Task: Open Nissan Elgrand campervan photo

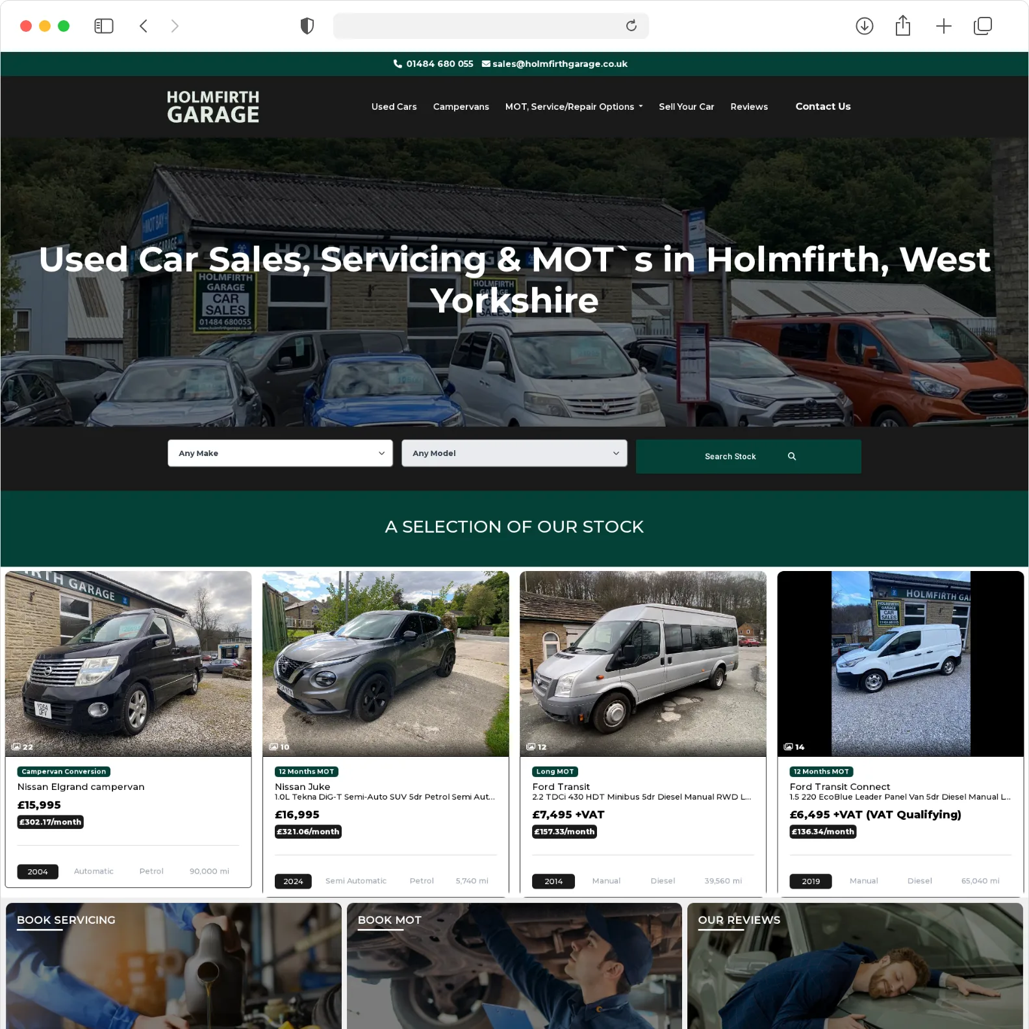Action: (128, 663)
